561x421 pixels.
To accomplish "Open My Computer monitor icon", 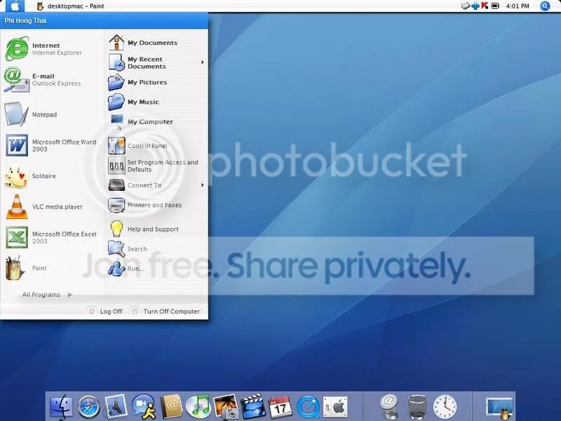I will pos(116,121).
